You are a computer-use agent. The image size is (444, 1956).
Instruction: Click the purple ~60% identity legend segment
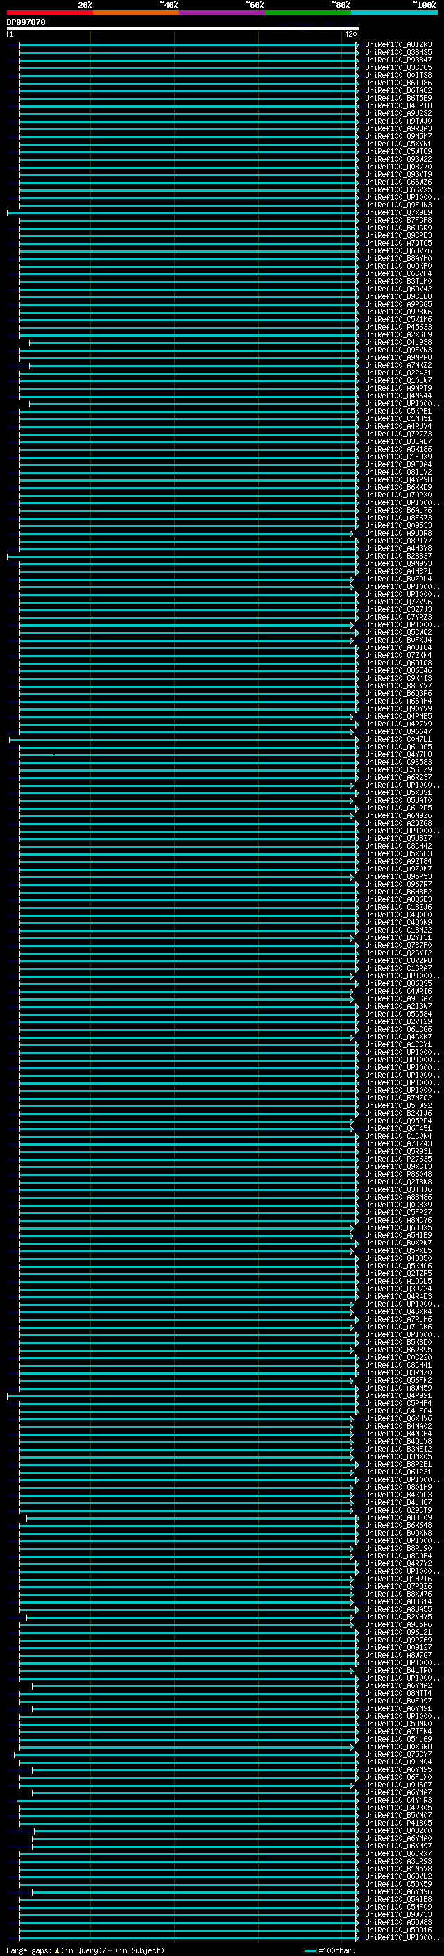(x=221, y=12)
